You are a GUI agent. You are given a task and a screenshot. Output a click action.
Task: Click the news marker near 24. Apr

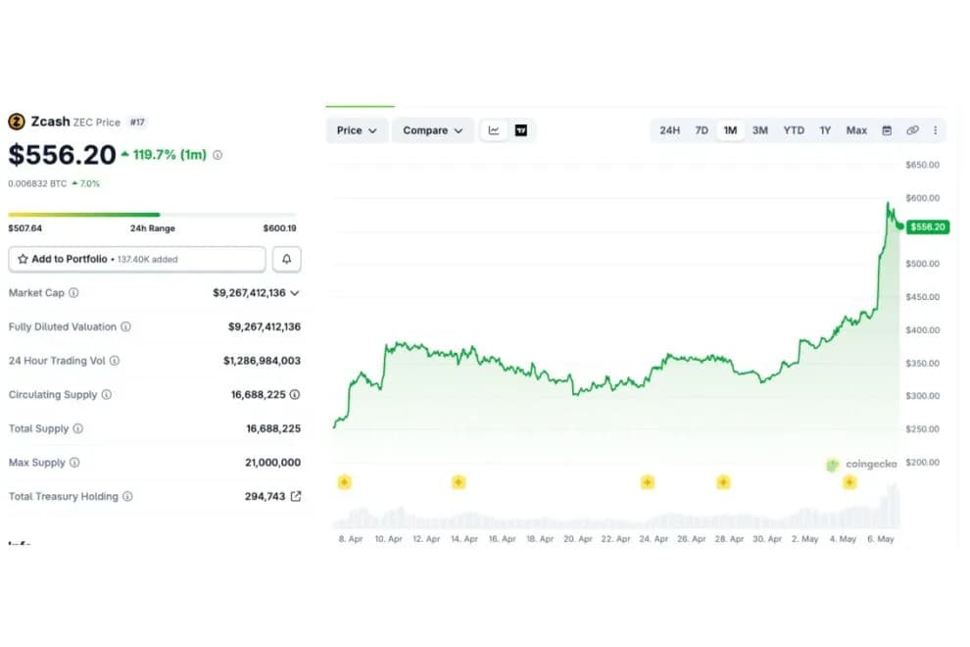[x=647, y=481]
